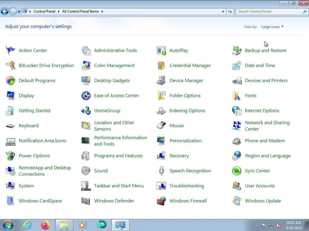Launch Firefox from the taskbar
Viewport: 309px width, 231px height.
click(x=45, y=225)
